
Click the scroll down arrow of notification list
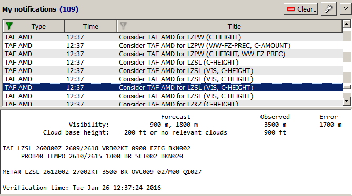click(x=347, y=101)
